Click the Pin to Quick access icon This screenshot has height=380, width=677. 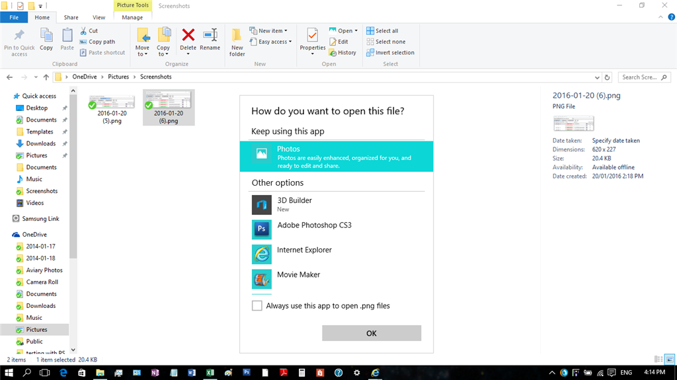tap(19, 36)
